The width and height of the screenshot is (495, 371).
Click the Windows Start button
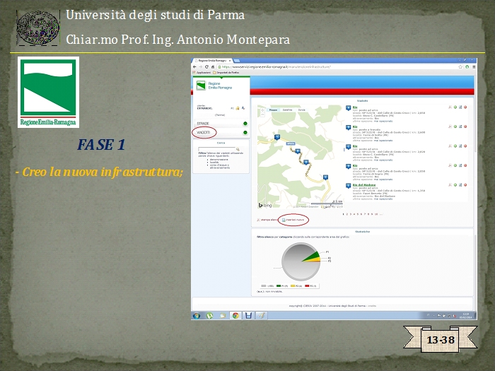[x=196, y=315]
